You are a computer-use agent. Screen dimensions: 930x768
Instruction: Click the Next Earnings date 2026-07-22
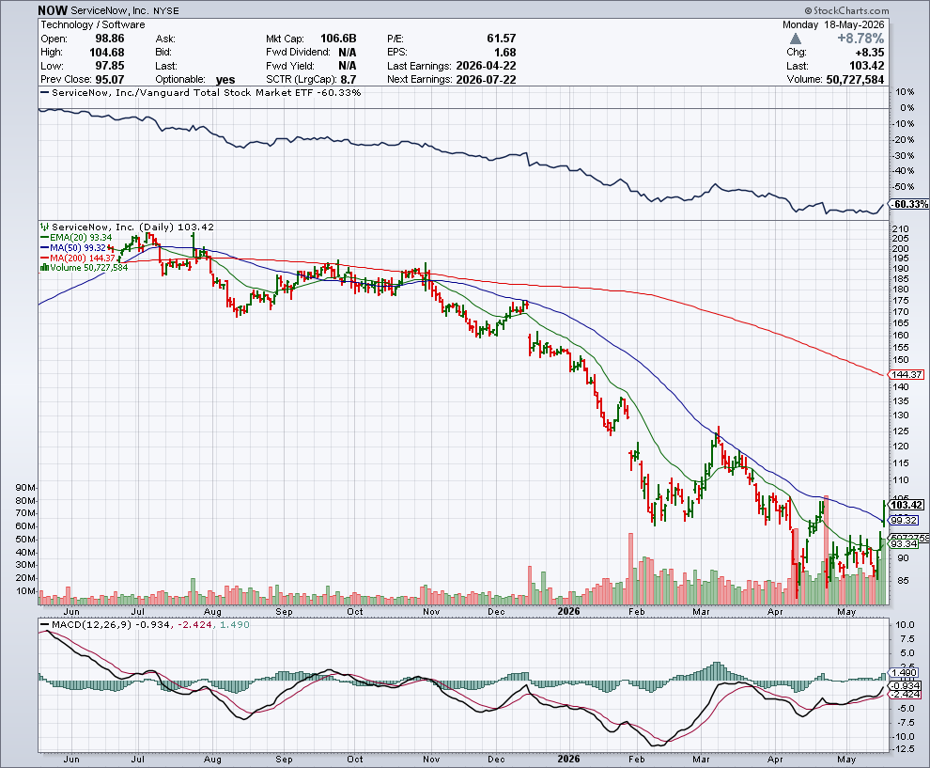(x=486, y=80)
